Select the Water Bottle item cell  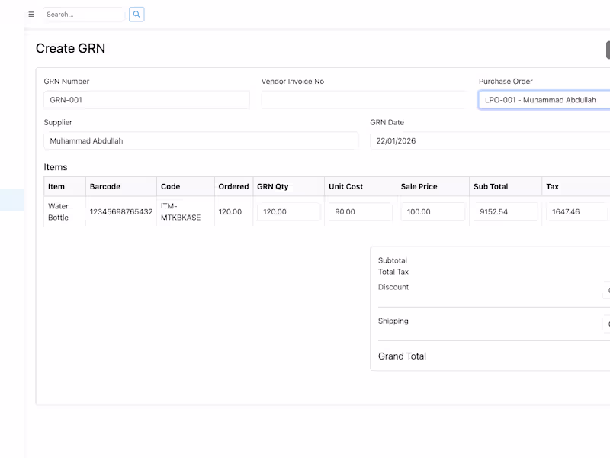[59, 211]
